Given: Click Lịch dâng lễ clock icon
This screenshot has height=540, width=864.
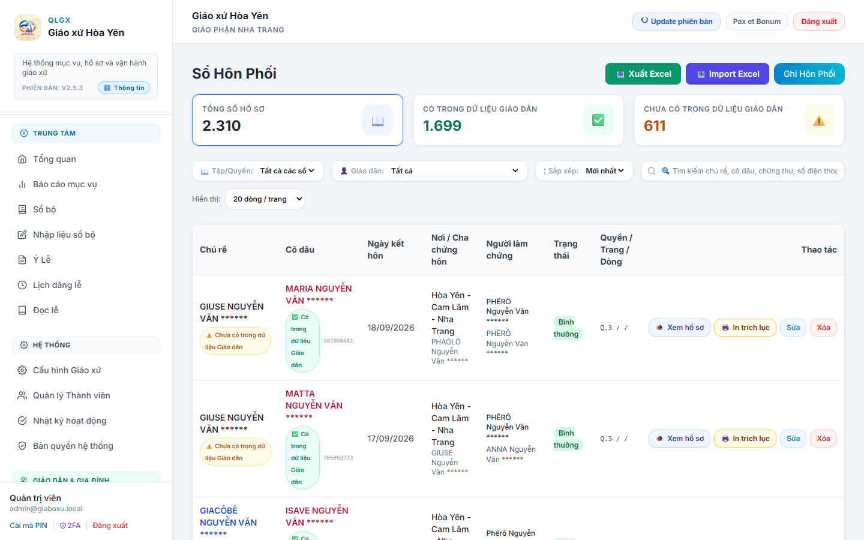Looking at the screenshot, I should pos(22,285).
